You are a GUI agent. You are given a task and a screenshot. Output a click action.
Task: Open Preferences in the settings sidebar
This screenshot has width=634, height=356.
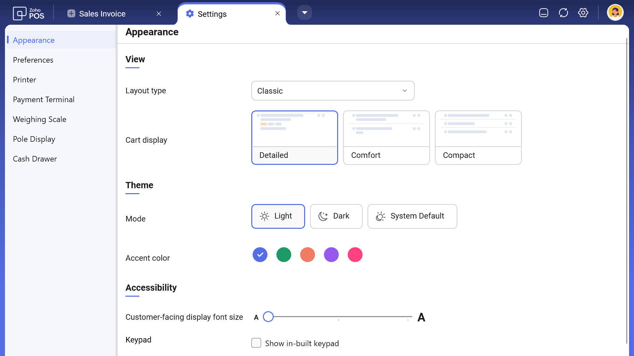(33, 60)
